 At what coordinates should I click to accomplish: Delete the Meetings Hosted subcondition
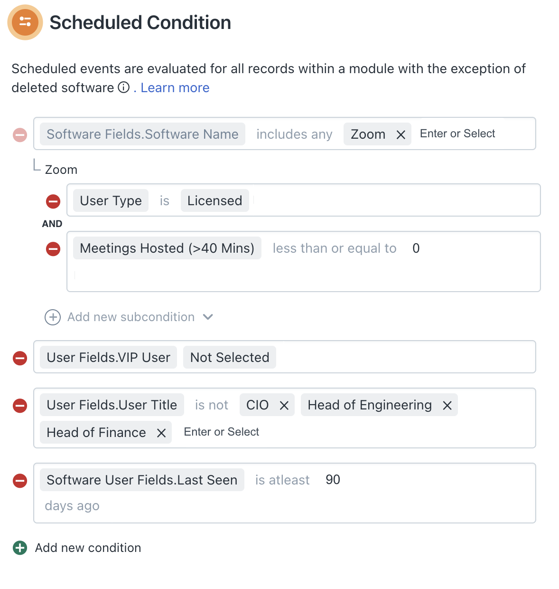(53, 249)
